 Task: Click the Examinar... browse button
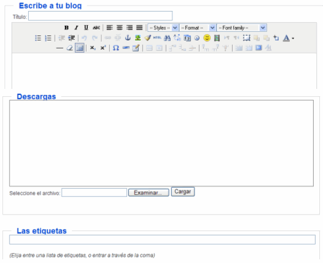click(149, 192)
